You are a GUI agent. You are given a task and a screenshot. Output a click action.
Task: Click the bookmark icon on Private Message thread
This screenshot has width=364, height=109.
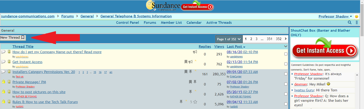tap(191, 82)
